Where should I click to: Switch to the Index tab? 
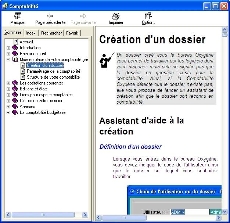pos(31,33)
